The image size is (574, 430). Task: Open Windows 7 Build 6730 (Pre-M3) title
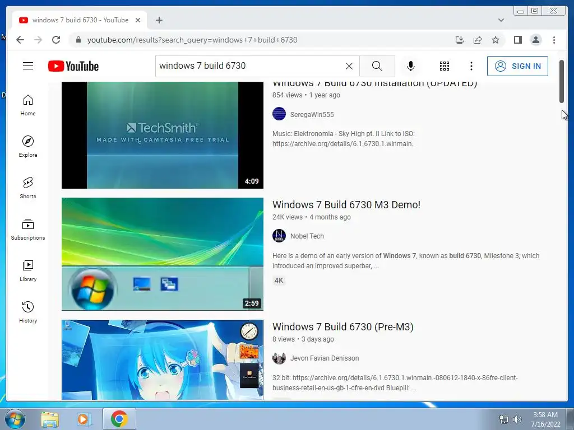[342, 326]
